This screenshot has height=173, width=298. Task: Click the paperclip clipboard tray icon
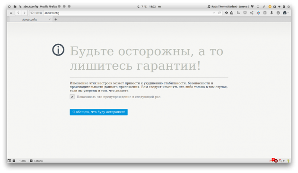tap(264, 7)
